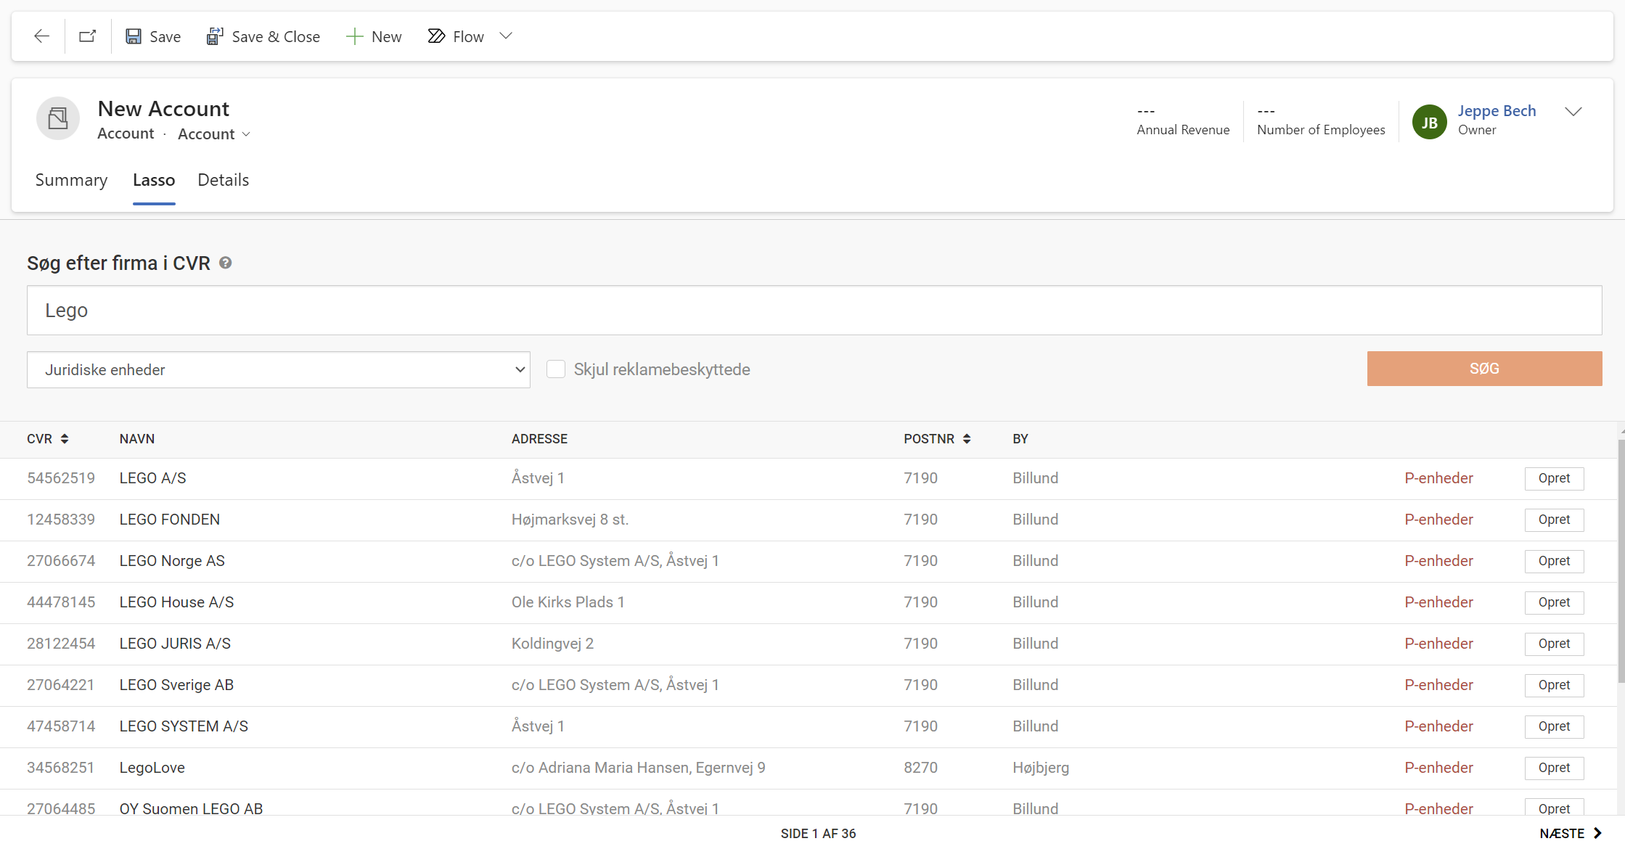The height and width of the screenshot is (849, 1625).
Task: Click the Lego search text field
Action: [x=814, y=311]
